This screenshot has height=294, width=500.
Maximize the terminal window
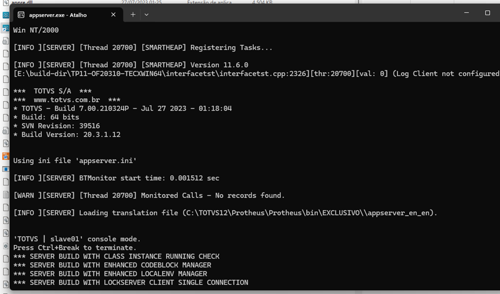pos(488,13)
